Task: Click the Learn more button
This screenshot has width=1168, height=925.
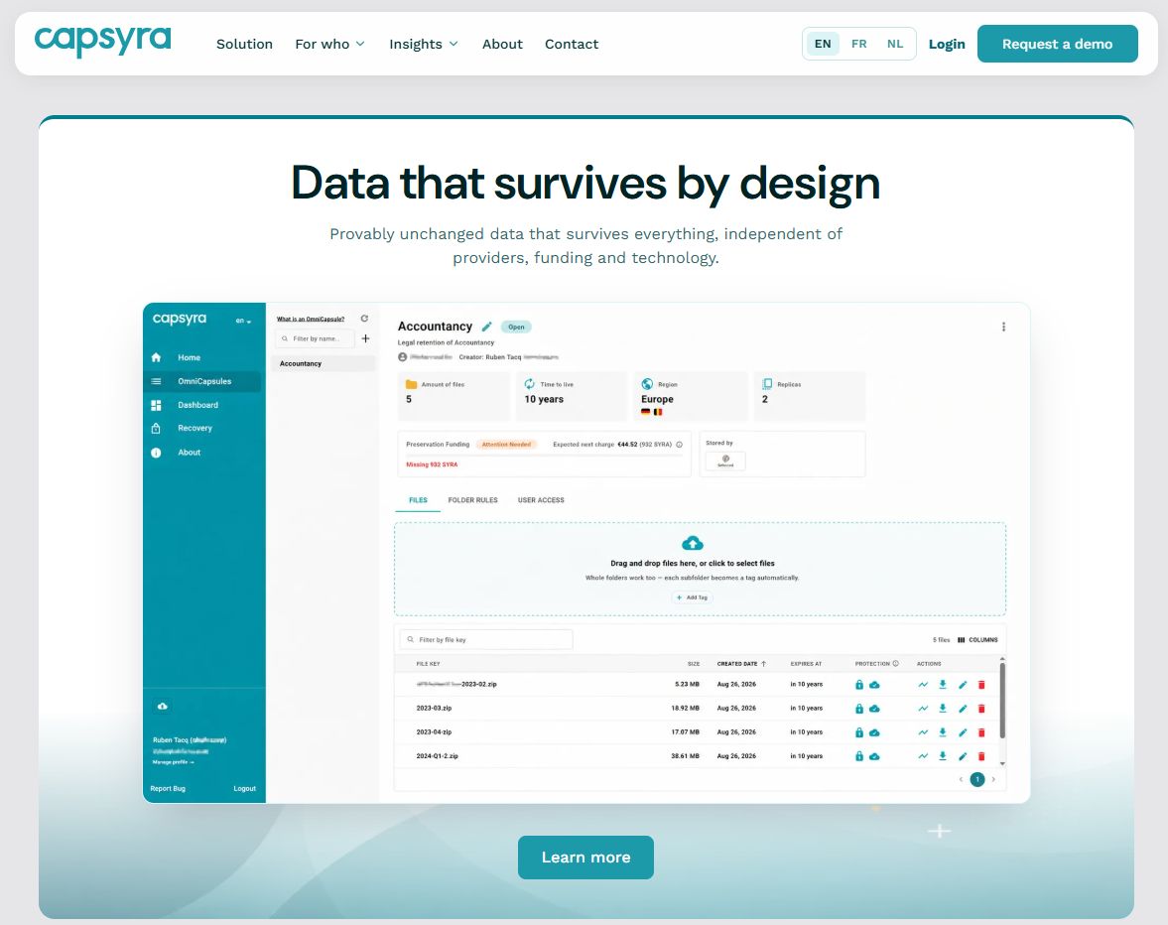Action: (585, 858)
